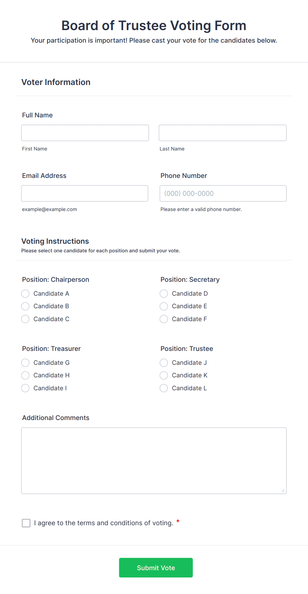Select Candidate L for Trustee position

pyautogui.click(x=164, y=388)
